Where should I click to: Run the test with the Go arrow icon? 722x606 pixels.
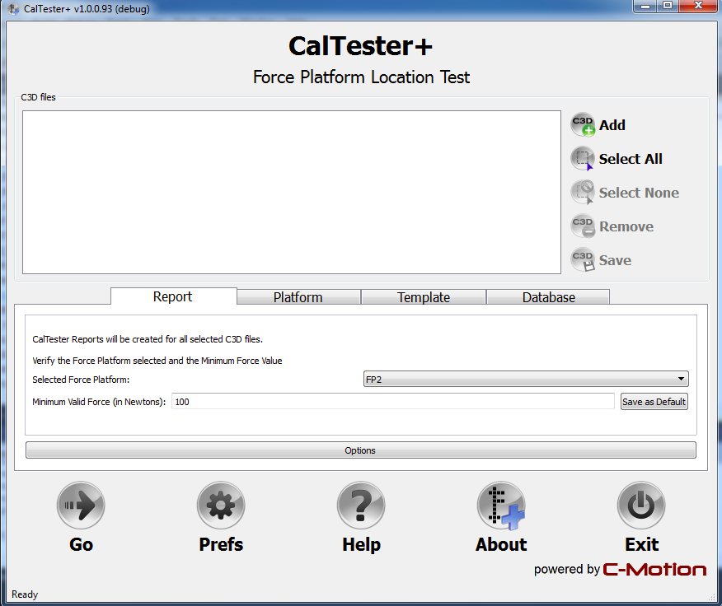coord(81,506)
